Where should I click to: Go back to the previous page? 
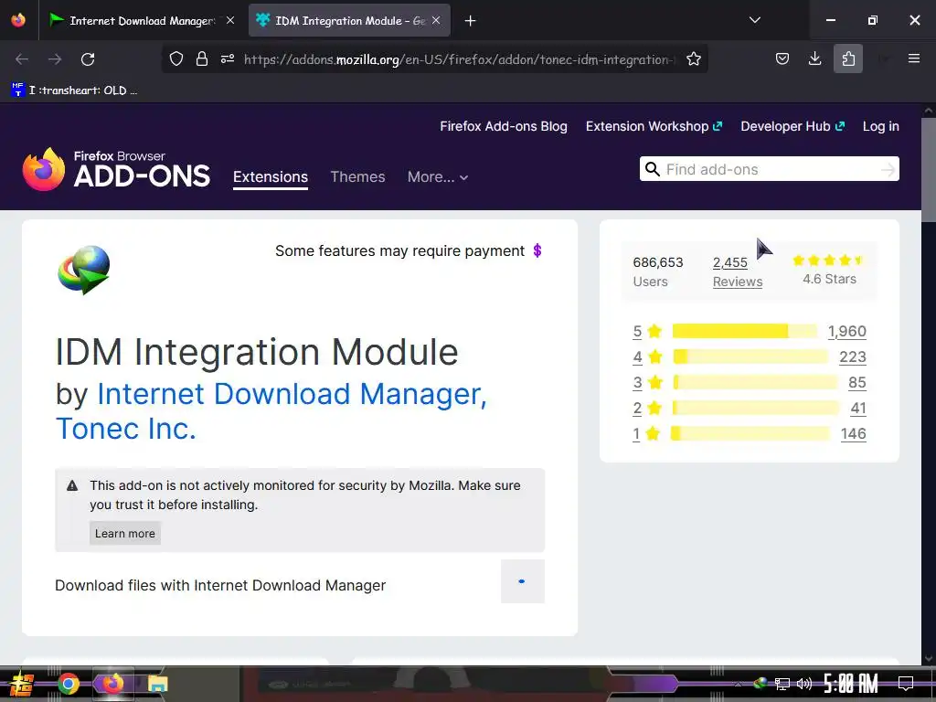tap(22, 59)
